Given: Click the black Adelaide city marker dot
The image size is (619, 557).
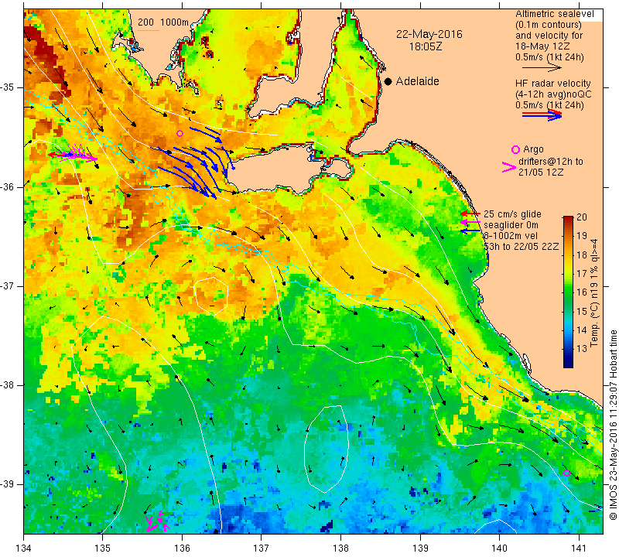Looking at the screenshot, I should 388,81.
